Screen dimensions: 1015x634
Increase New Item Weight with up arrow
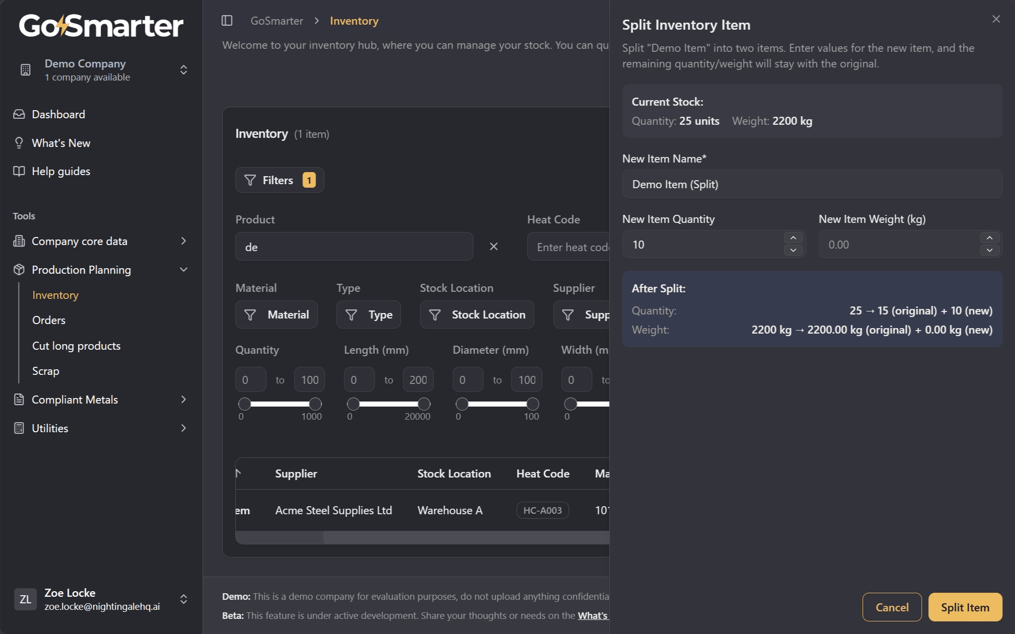[990, 238]
